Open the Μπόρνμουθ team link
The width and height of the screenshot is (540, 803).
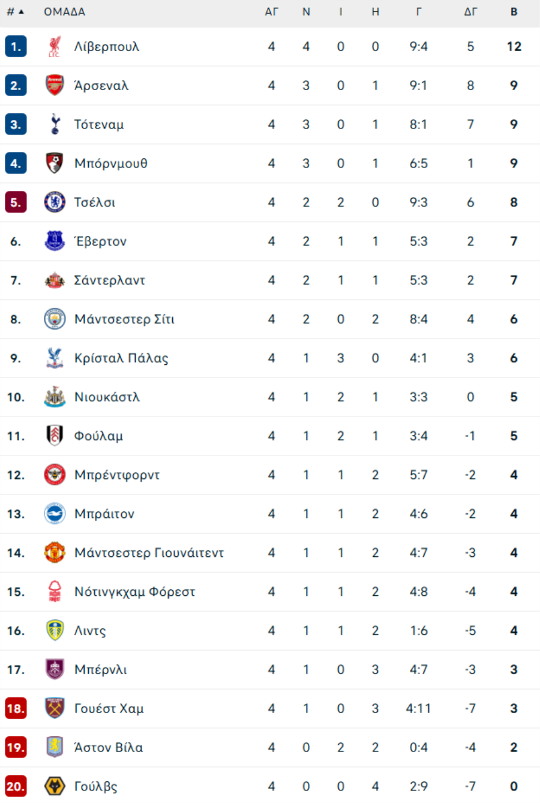(x=110, y=163)
